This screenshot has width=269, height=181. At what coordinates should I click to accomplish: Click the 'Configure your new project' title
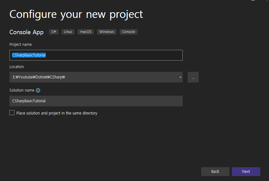[76, 14]
